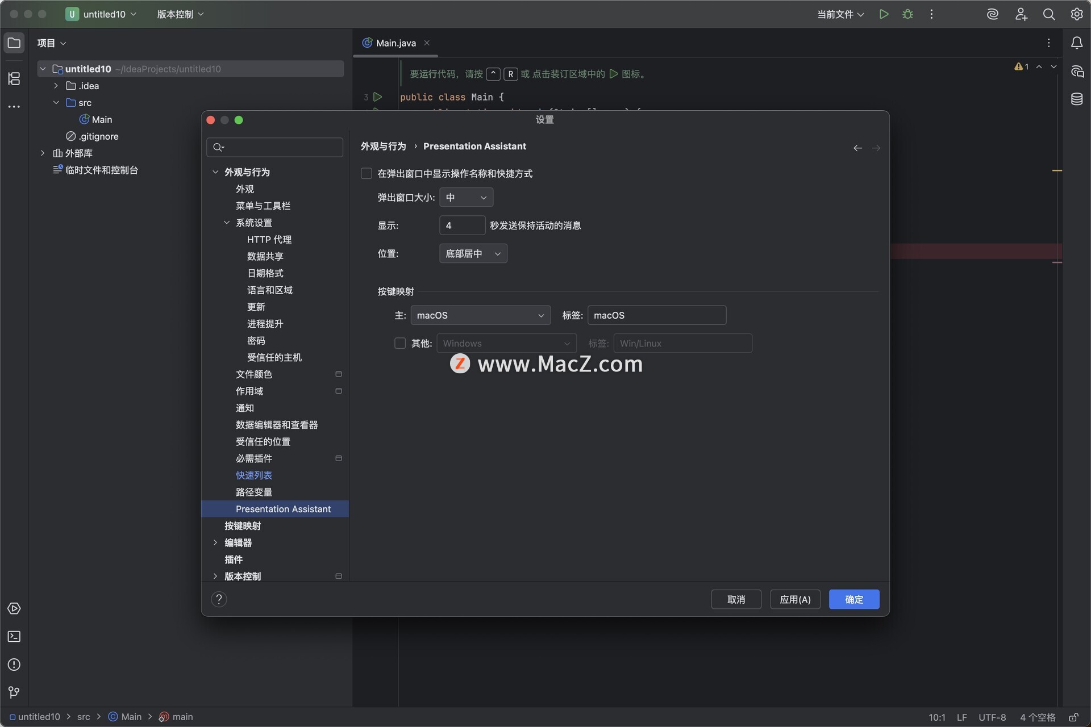Collapse the 外观与行为 settings section
This screenshot has width=1091, height=727.
tap(215, 172)
